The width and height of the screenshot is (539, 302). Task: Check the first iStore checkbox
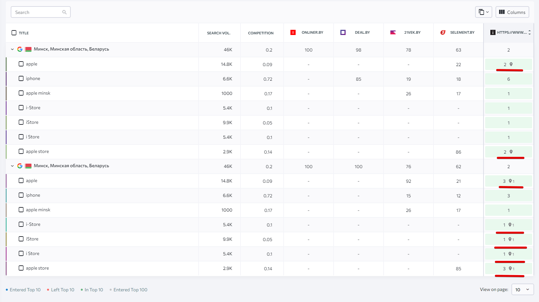tap(21, 122)
